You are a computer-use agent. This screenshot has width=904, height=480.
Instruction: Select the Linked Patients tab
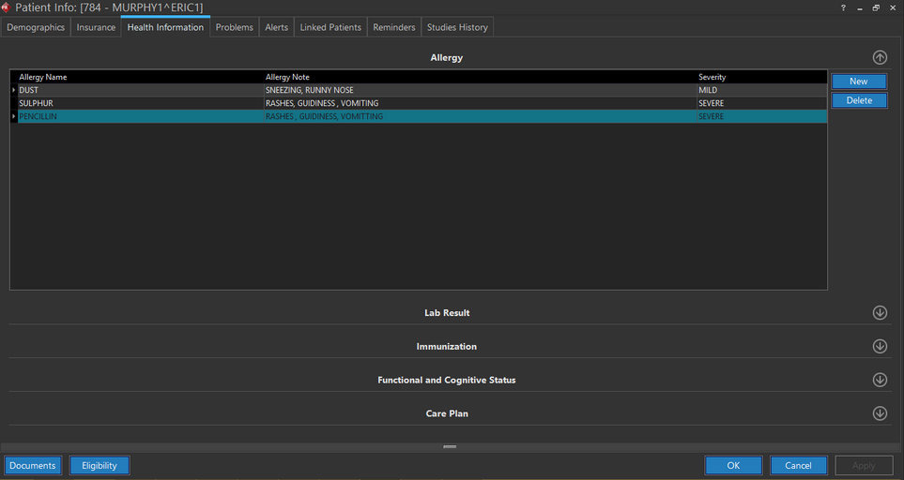click(x=330, y=27)
